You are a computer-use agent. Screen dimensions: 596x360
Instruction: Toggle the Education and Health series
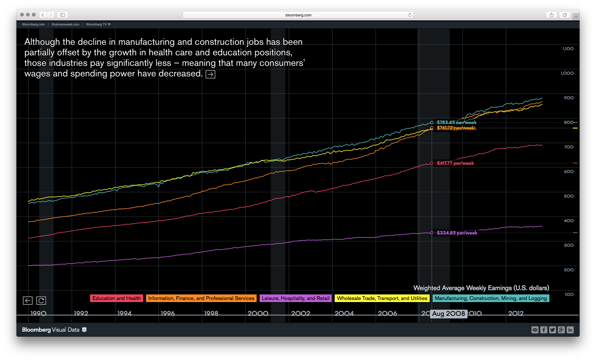(116, 298)
